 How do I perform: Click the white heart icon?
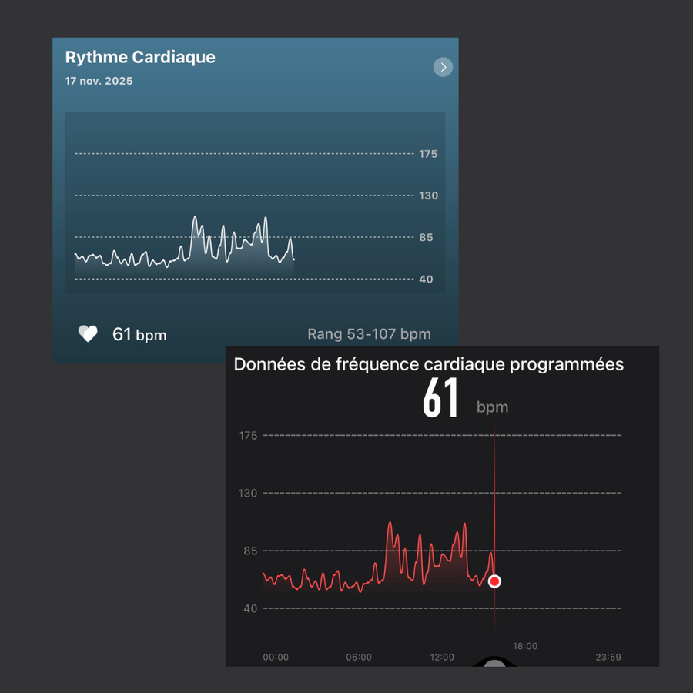coord(88,333)
